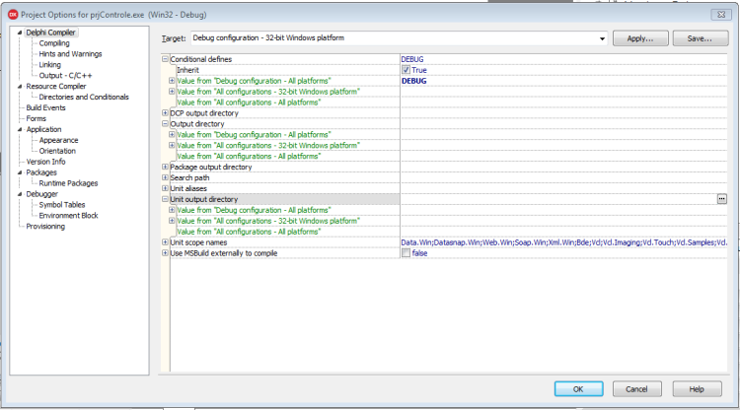
Task: Expand 32-bit Windows value under Conditional defines
Action: 172,92
